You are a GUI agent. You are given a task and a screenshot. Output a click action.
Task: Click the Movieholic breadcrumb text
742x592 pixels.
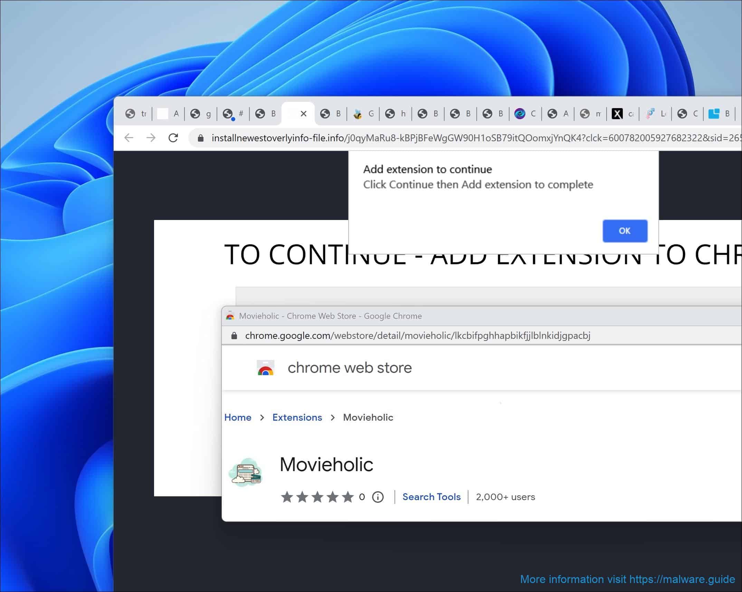pos(368,417)
